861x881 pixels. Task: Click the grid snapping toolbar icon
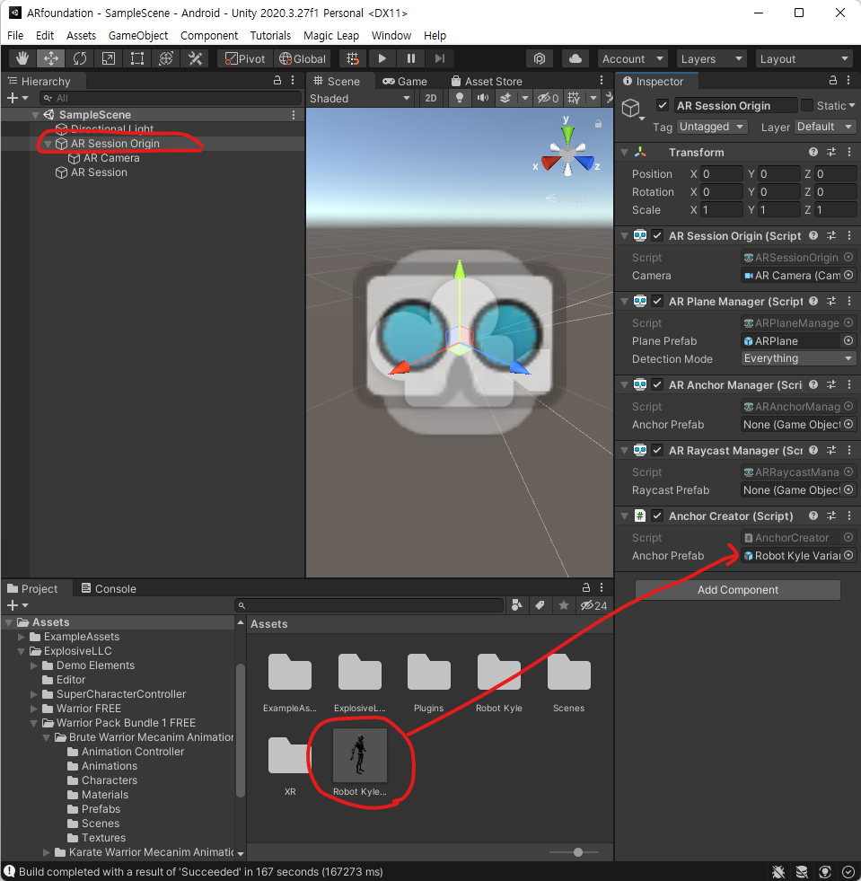click(353, 58)
